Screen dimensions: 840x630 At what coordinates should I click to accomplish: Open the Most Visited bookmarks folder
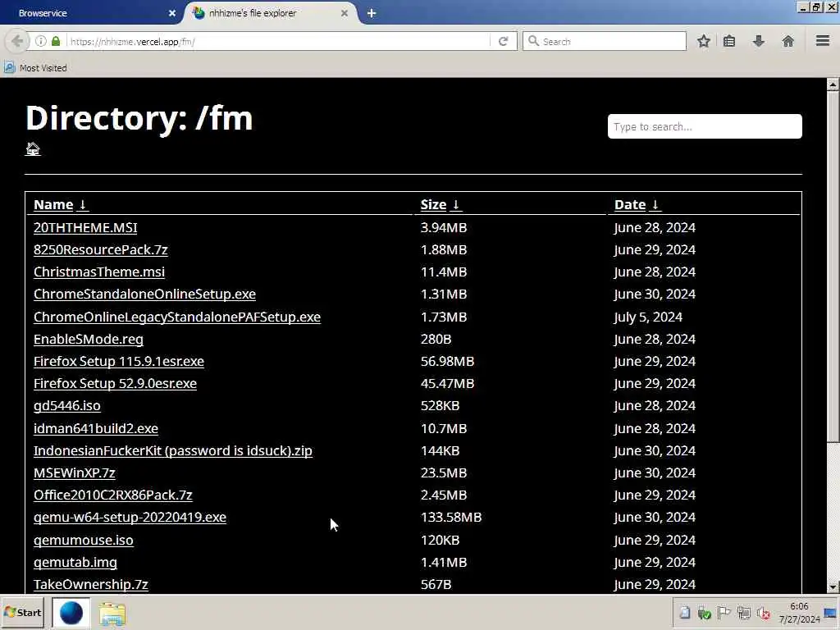pyautogui.click(x=36, y=68)
